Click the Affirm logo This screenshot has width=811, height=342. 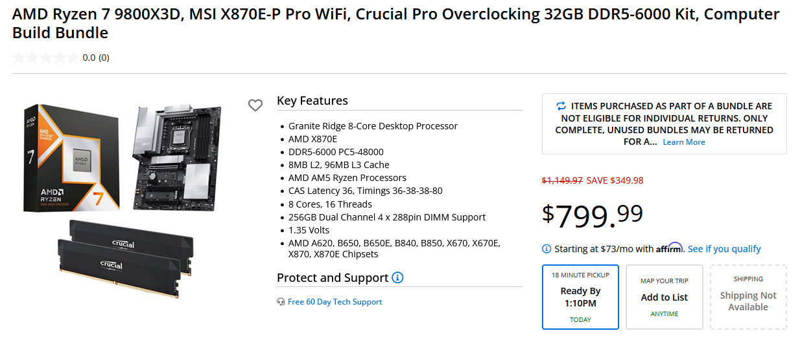(669, 248)
